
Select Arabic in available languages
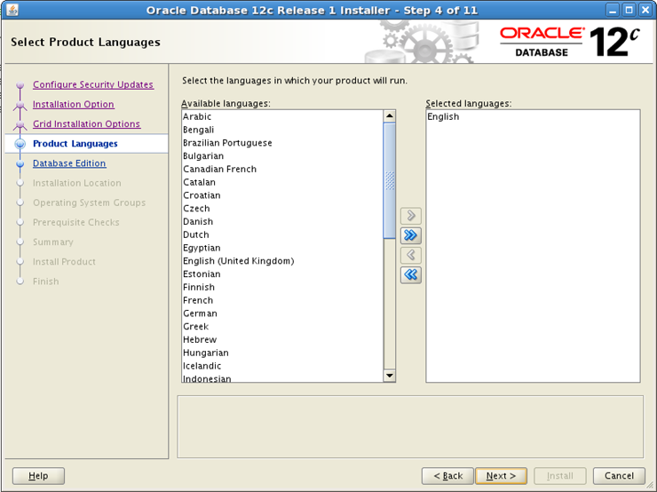point(282,116)
